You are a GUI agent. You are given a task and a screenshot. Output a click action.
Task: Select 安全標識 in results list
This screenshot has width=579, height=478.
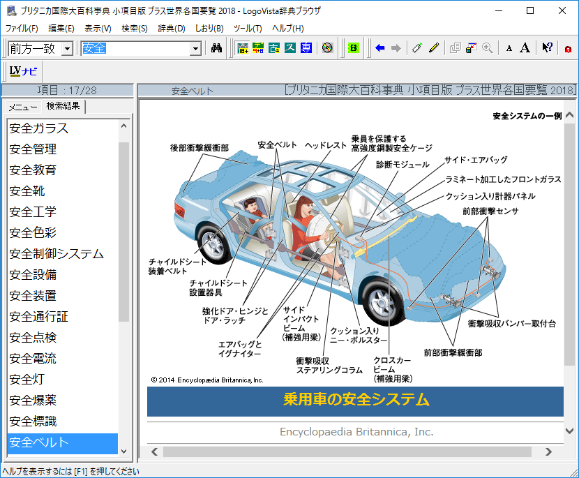point(63,421)
